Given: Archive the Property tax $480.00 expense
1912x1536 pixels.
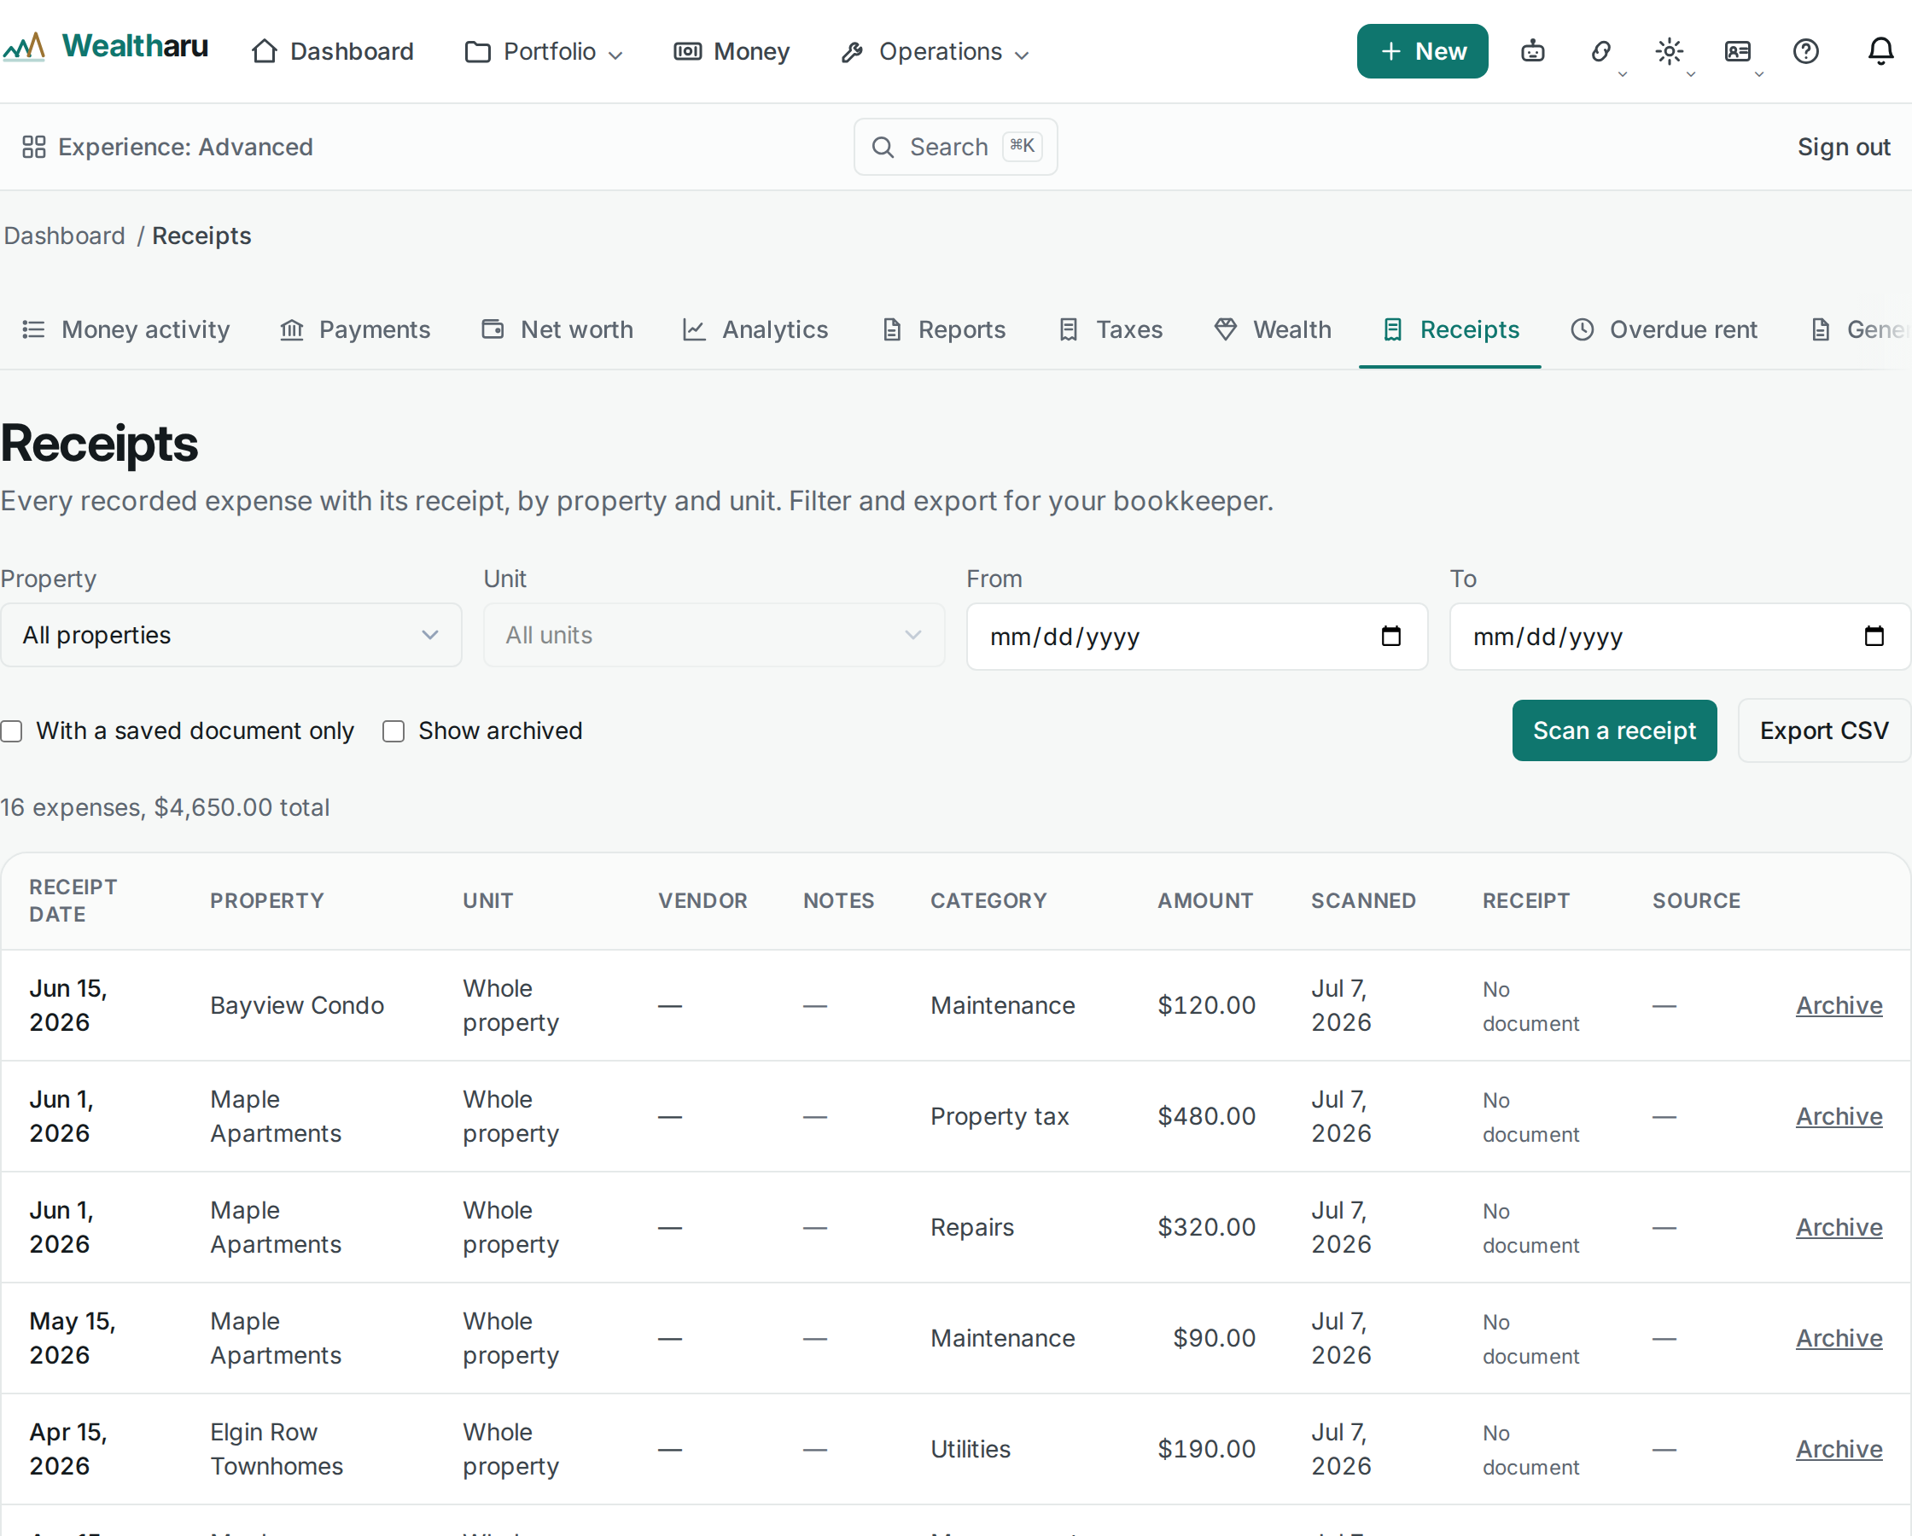Looking at the screenshot, I should [x=1839, y=1116].
